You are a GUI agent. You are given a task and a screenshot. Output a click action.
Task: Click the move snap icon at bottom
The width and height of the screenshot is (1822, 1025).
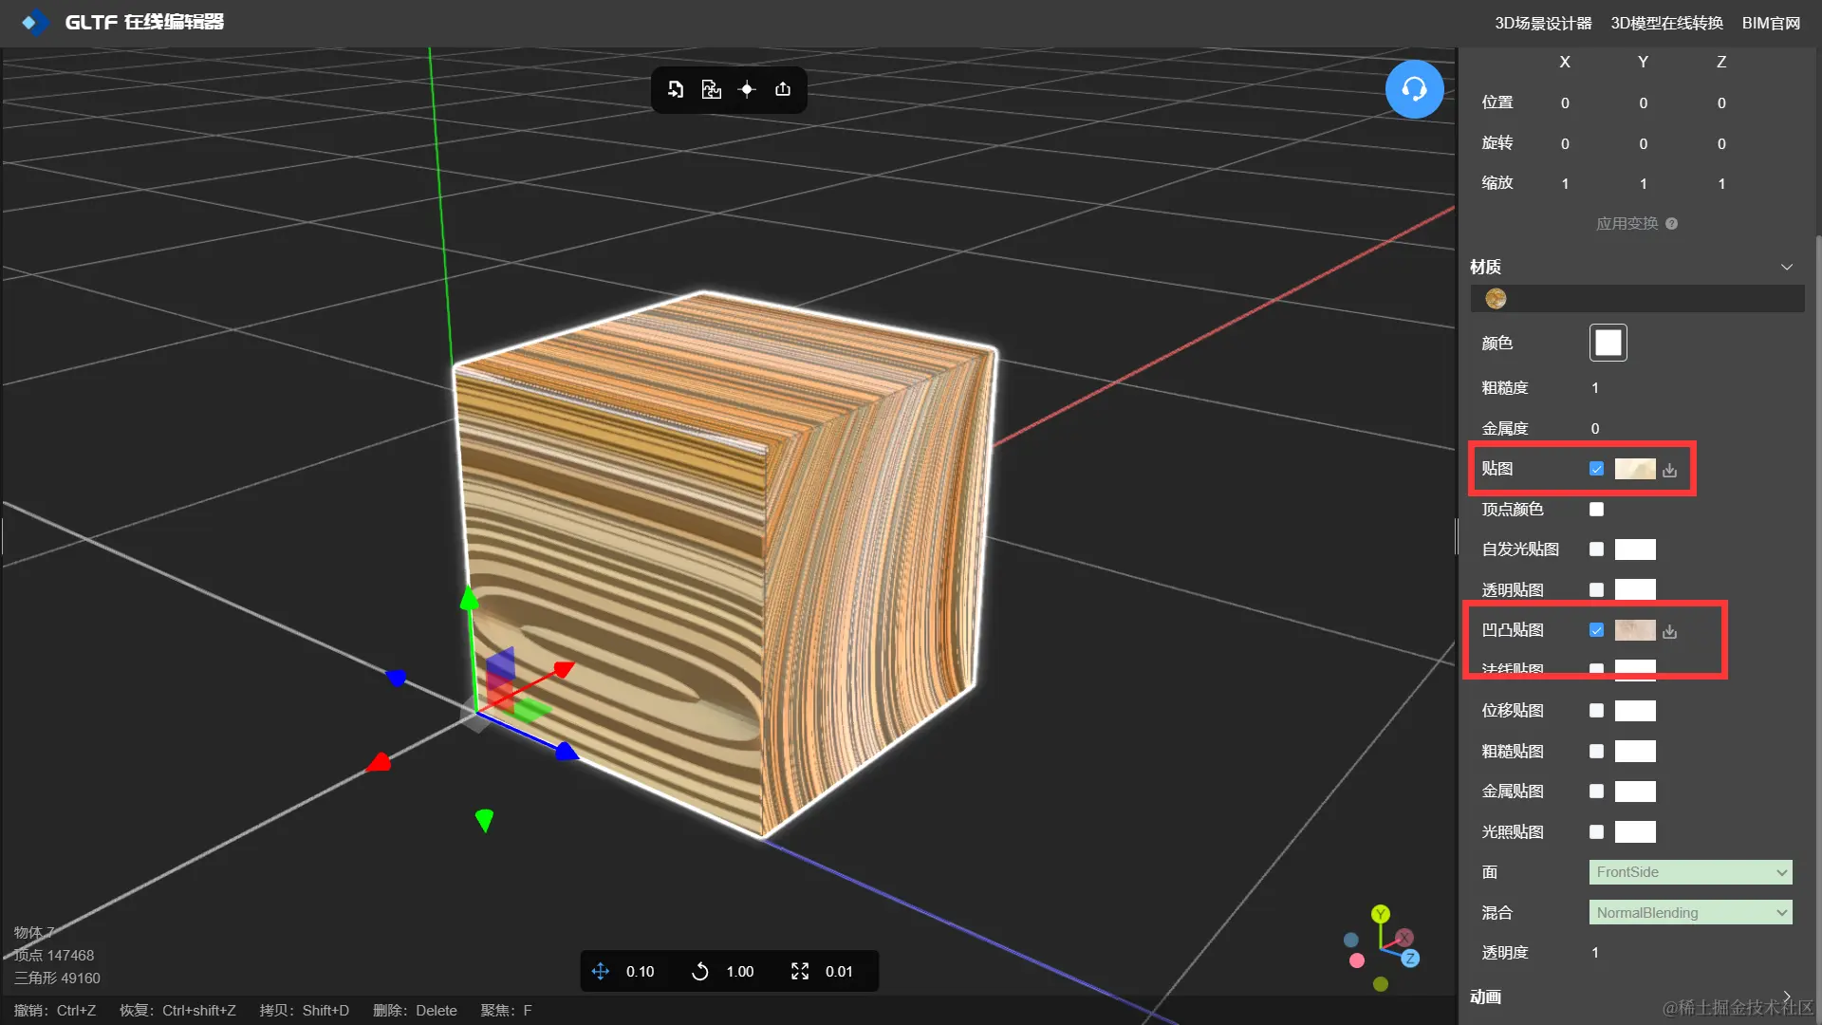coord(601,971)
